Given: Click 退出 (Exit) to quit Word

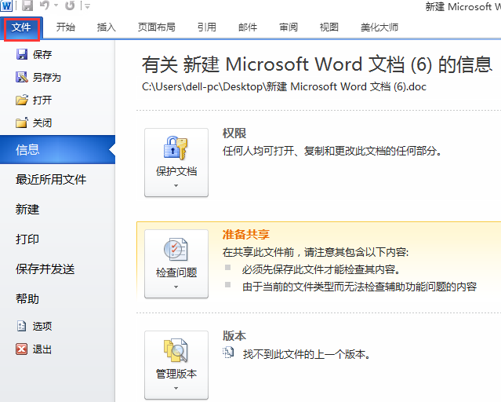Looking at the screenshot, I should click(42, 349).
